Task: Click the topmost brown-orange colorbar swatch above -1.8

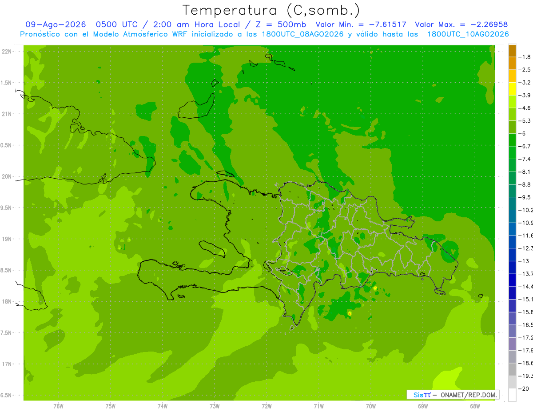Action: tap(512, 51)
